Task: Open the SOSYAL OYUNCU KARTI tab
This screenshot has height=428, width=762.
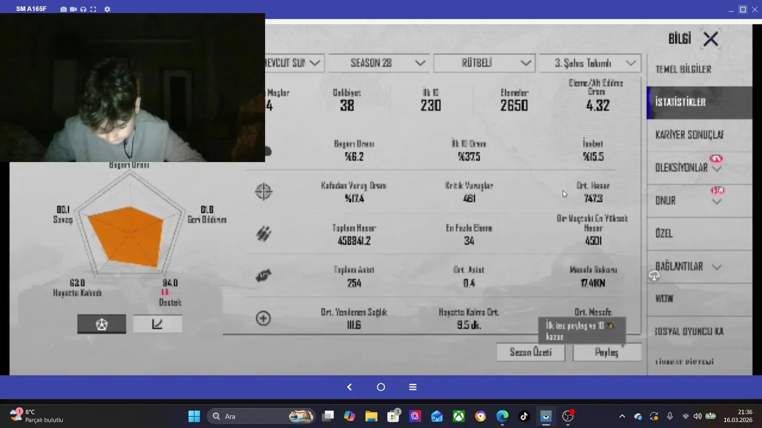Action: [x=699, y=332]
